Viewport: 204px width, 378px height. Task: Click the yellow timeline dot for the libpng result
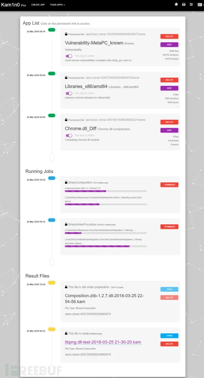(51, 329)
